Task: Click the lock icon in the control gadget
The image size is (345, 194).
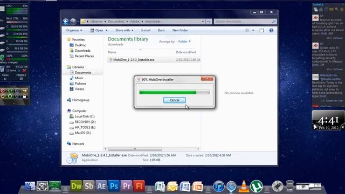Action: click(x=24, y=96)
